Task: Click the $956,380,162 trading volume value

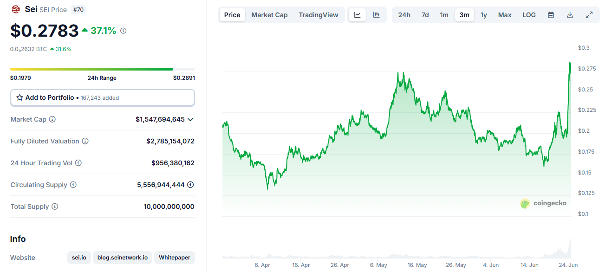Action: point(173,163)
